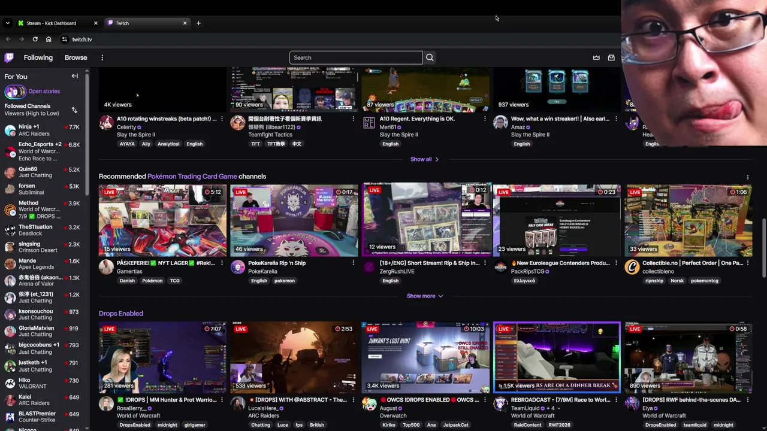Image resolution: width=767 pixels, height=431 pixels.
Task: Open the more options menu beside Browse
Action: [102, 57]
